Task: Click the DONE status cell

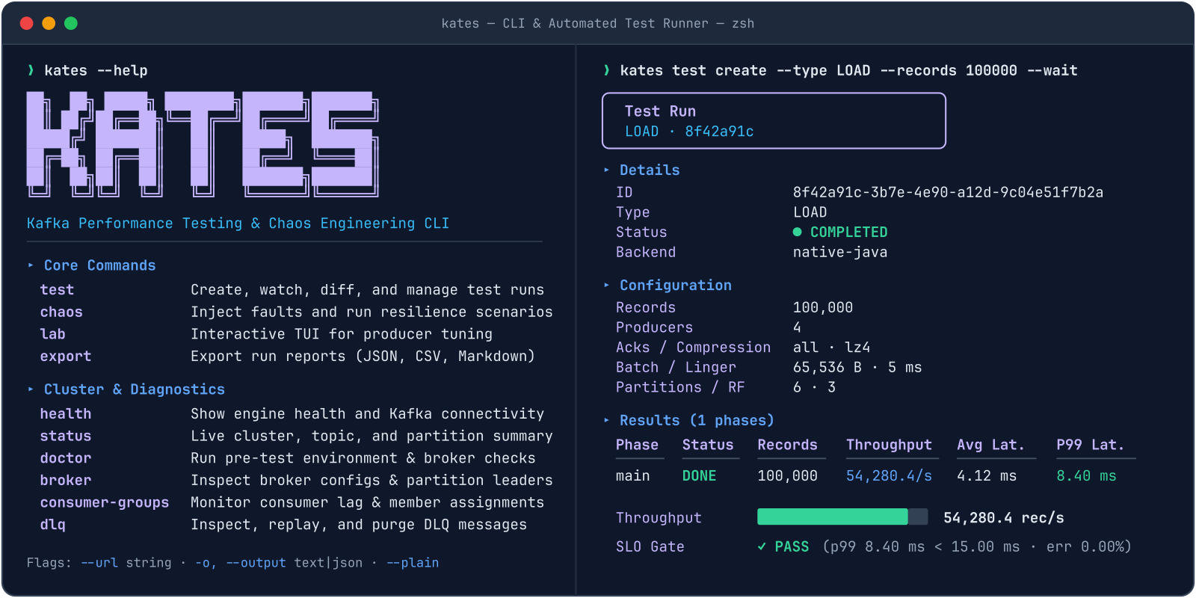Action: [699, 475]
